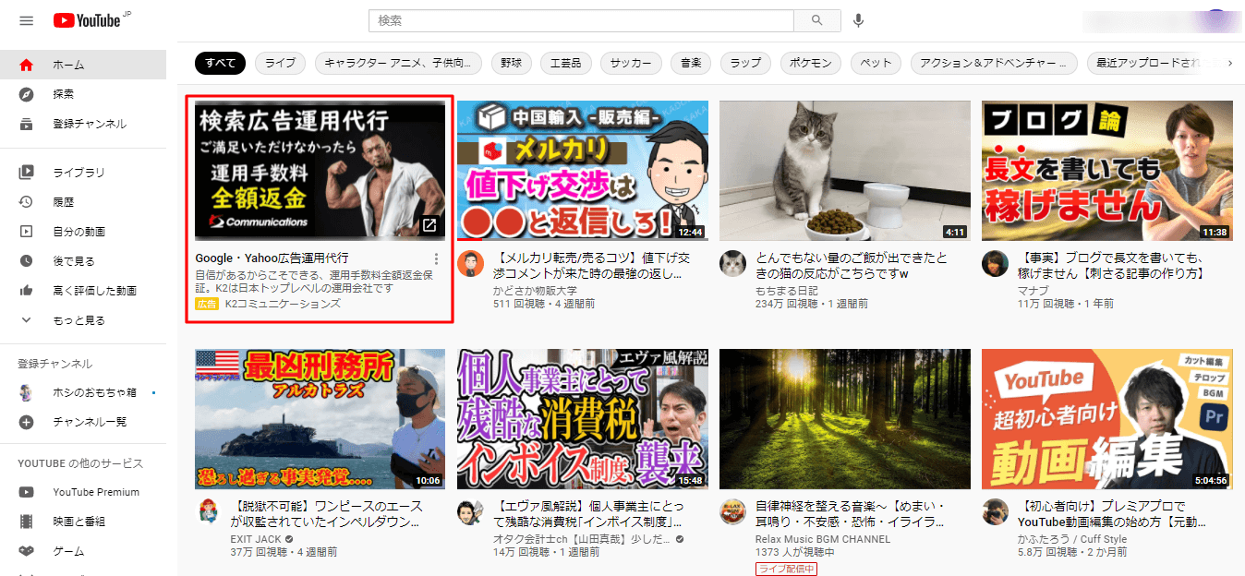Click the home icon beside ホーム
The image size is (1245, 576).
(x=26, y=65)
